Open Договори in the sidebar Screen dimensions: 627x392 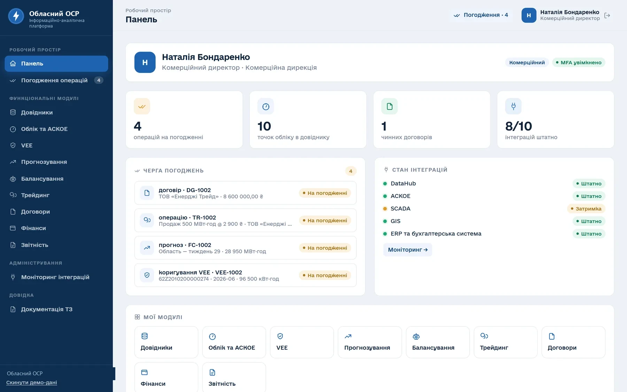56,212
